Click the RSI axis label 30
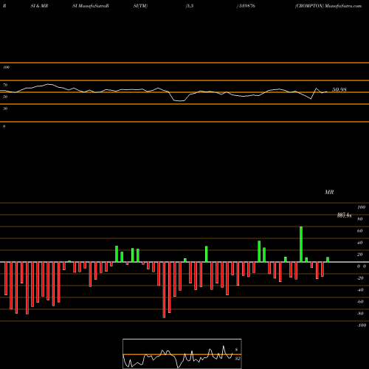Image resolution: width=369 pixels, height=369 pixels. coord(5,108)
